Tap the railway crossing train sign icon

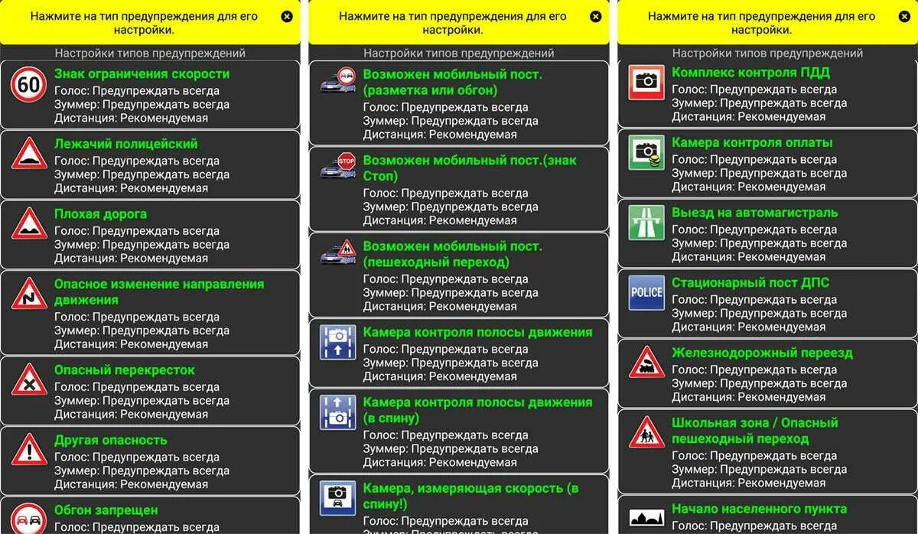[646, 363]
